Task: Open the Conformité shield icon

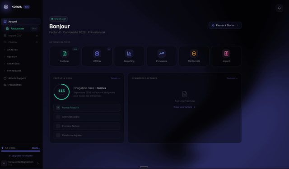Action: coord(194,54)
